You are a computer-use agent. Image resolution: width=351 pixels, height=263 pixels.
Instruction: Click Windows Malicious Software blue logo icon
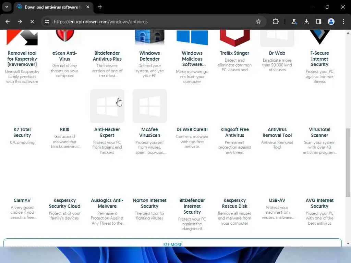(x=192, y=37)
